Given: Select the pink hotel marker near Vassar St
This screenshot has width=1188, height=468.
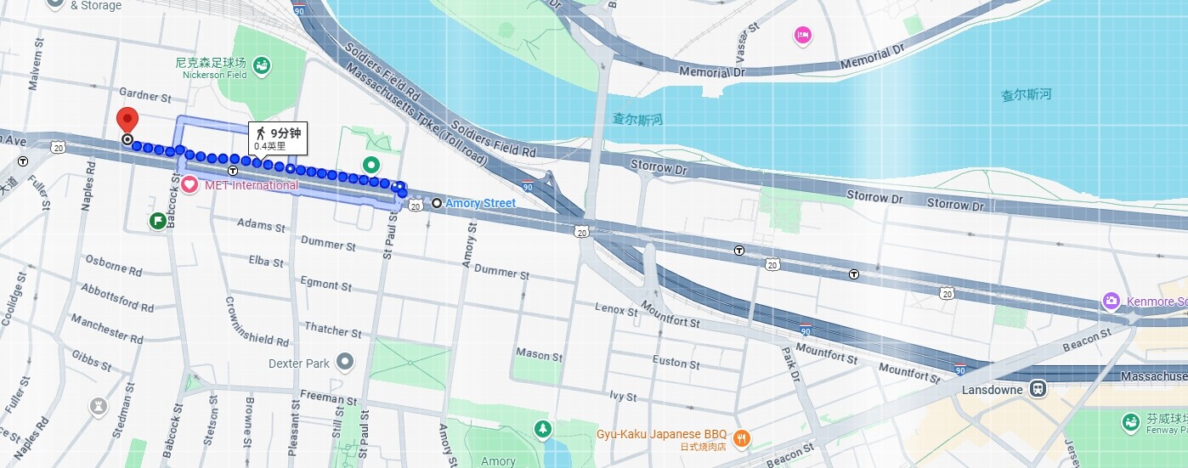Looking at the screenshot, I should [802, 36].
